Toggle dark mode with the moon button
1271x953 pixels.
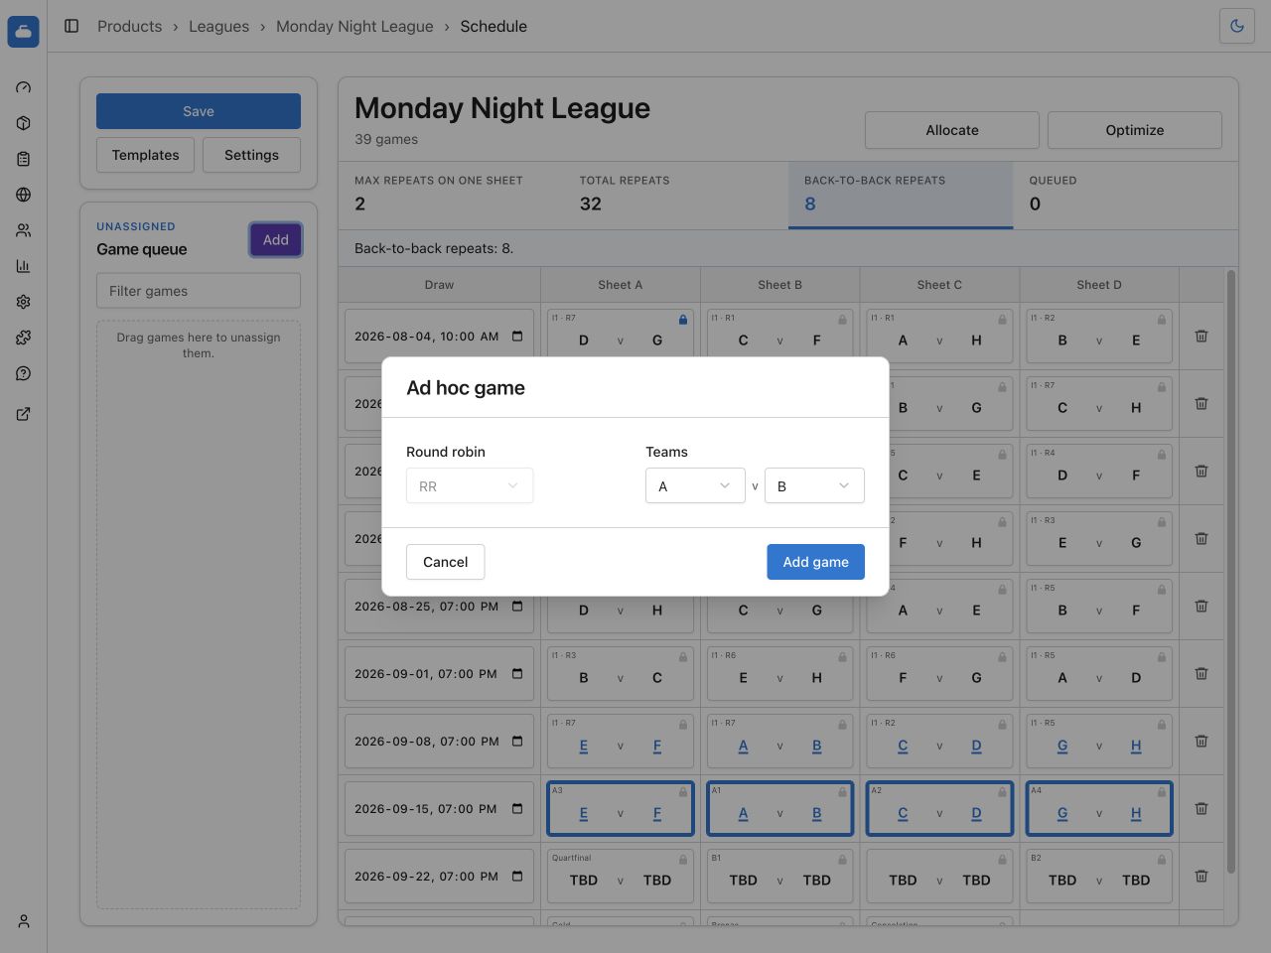pyautogui.click(x=1237, y=26)
